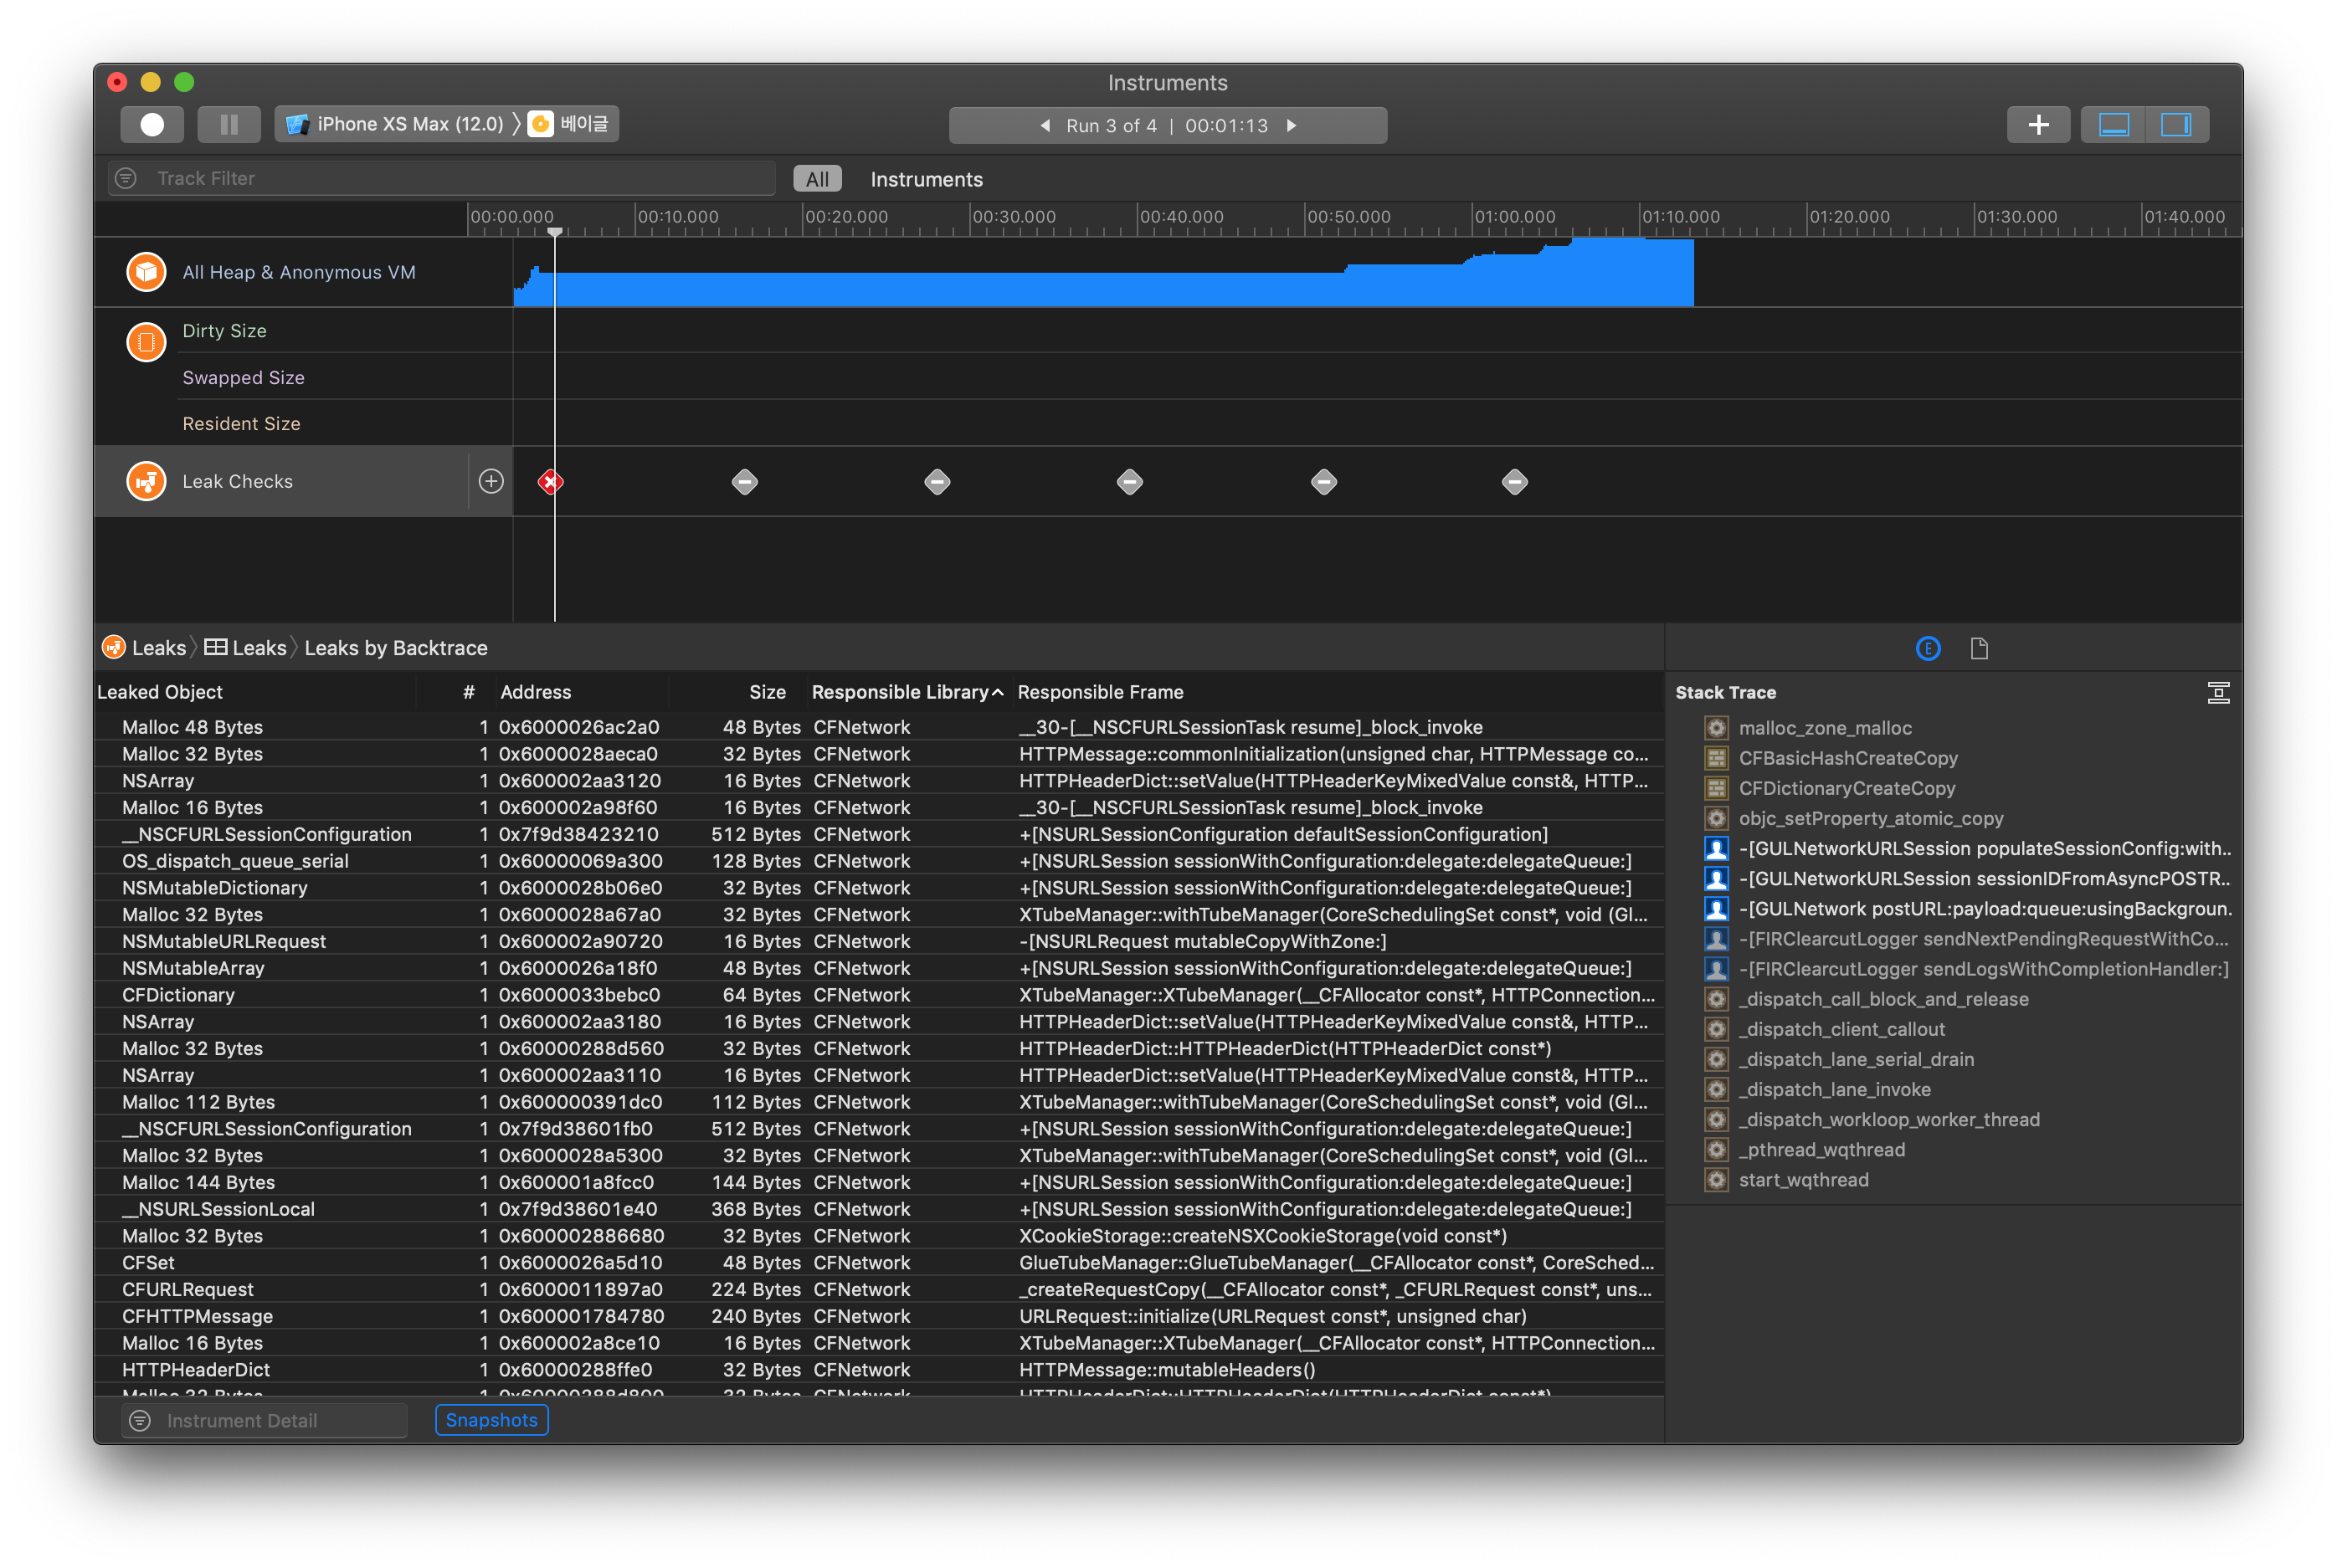
Task: Expand Leak Checks track with plus
Action: coord(491,481)
